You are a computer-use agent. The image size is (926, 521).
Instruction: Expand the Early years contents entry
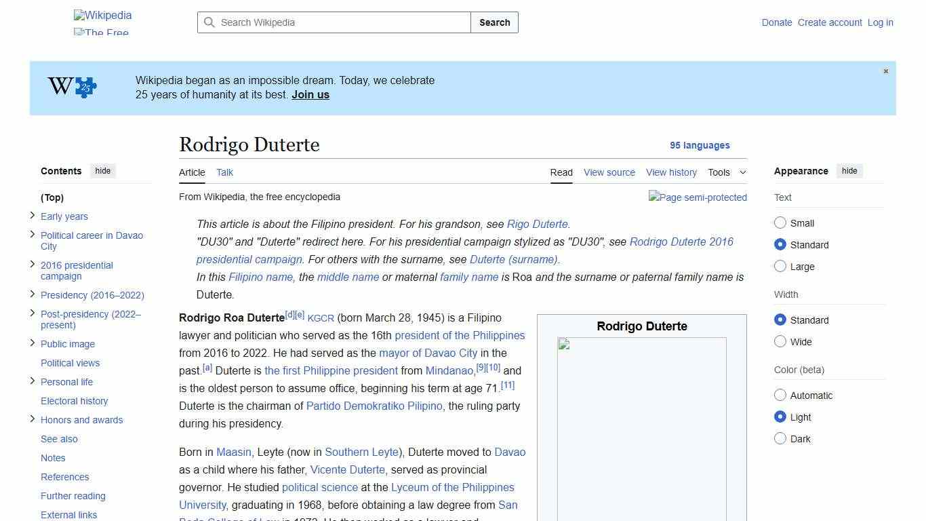pyautogui.click(x=33, y=216)
